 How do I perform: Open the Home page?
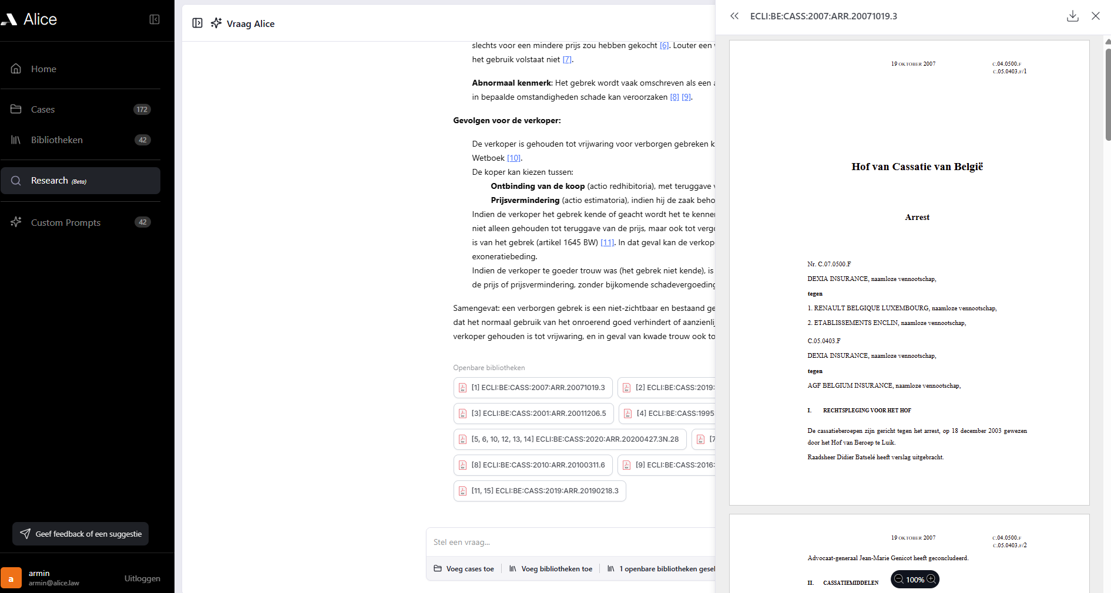[x=80, y=69]
